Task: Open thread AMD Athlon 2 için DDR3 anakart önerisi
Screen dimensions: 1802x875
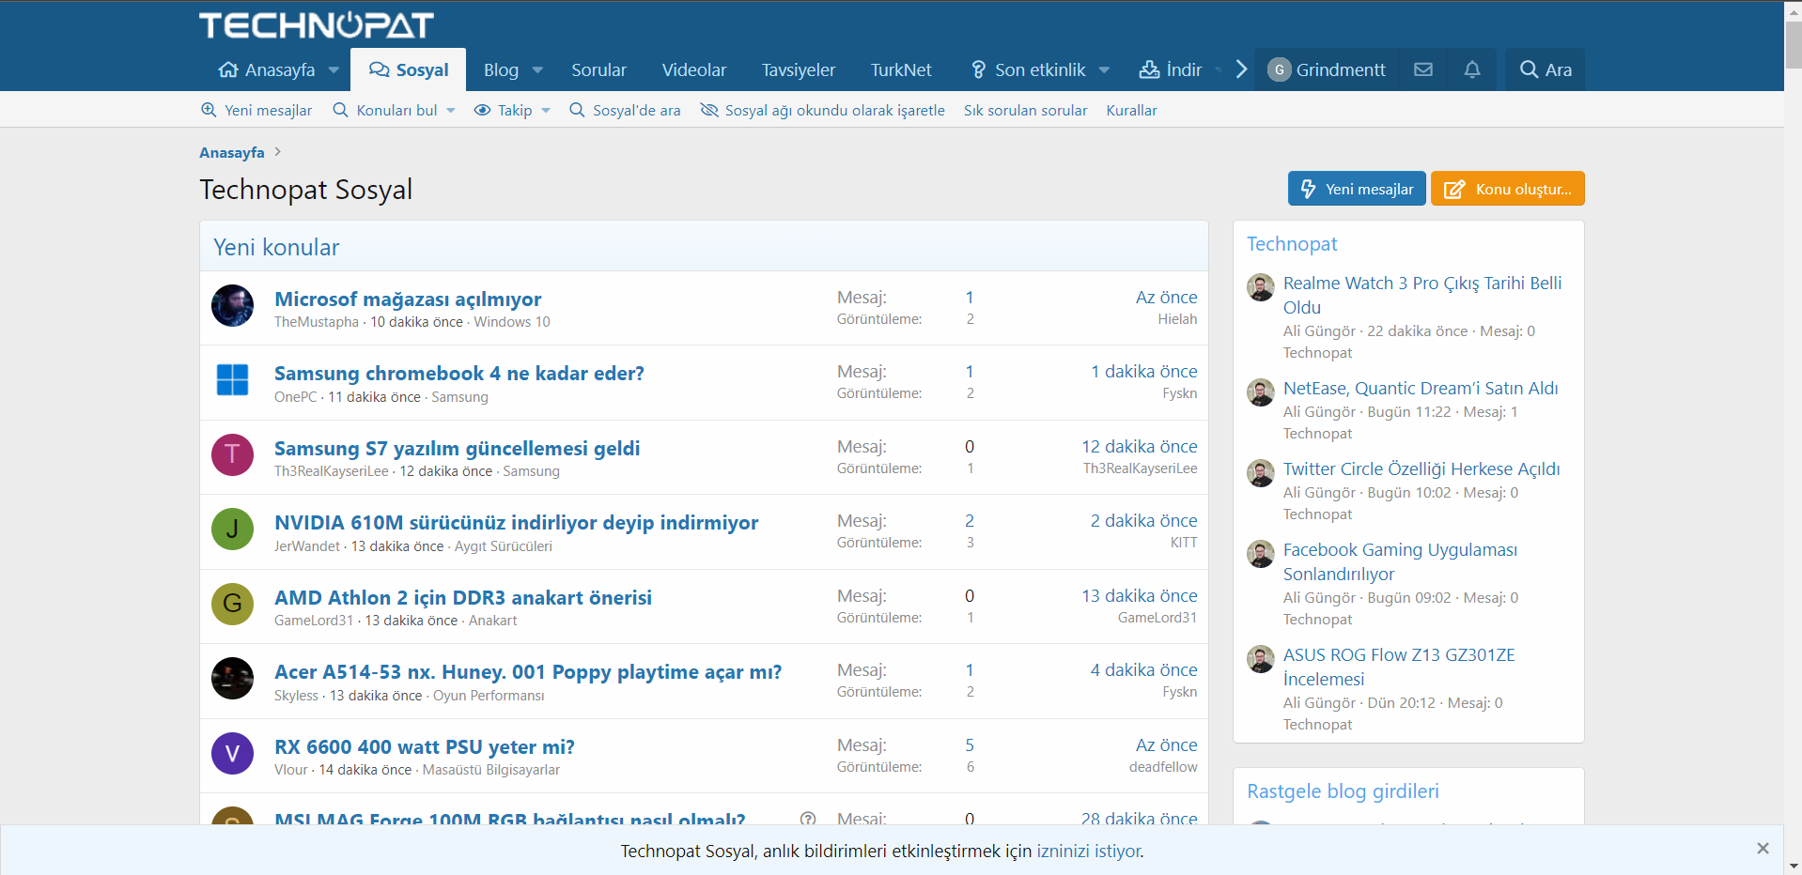Action: [x=463, y=597]
